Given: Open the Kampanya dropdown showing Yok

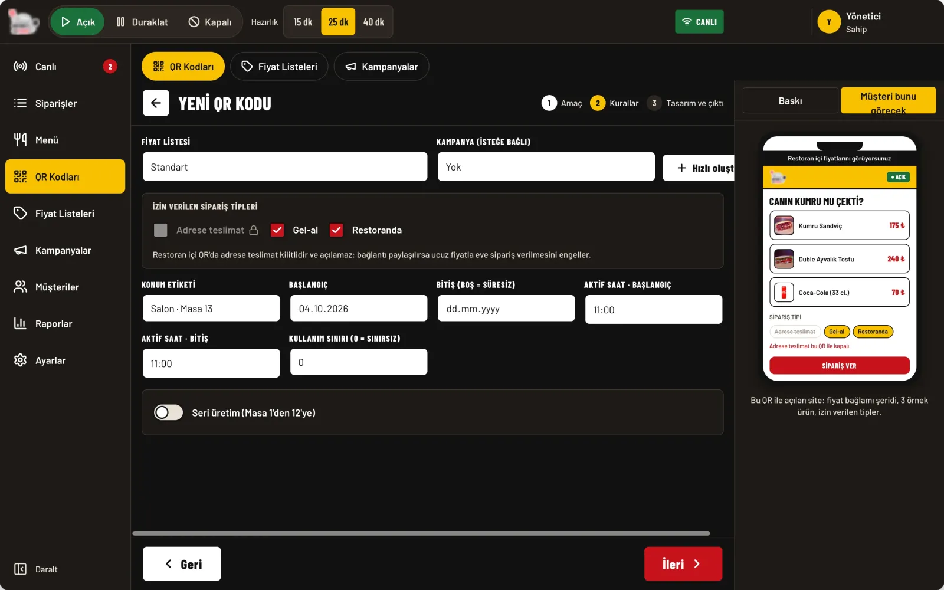Looking at the screenshot, I should [546, 167].
